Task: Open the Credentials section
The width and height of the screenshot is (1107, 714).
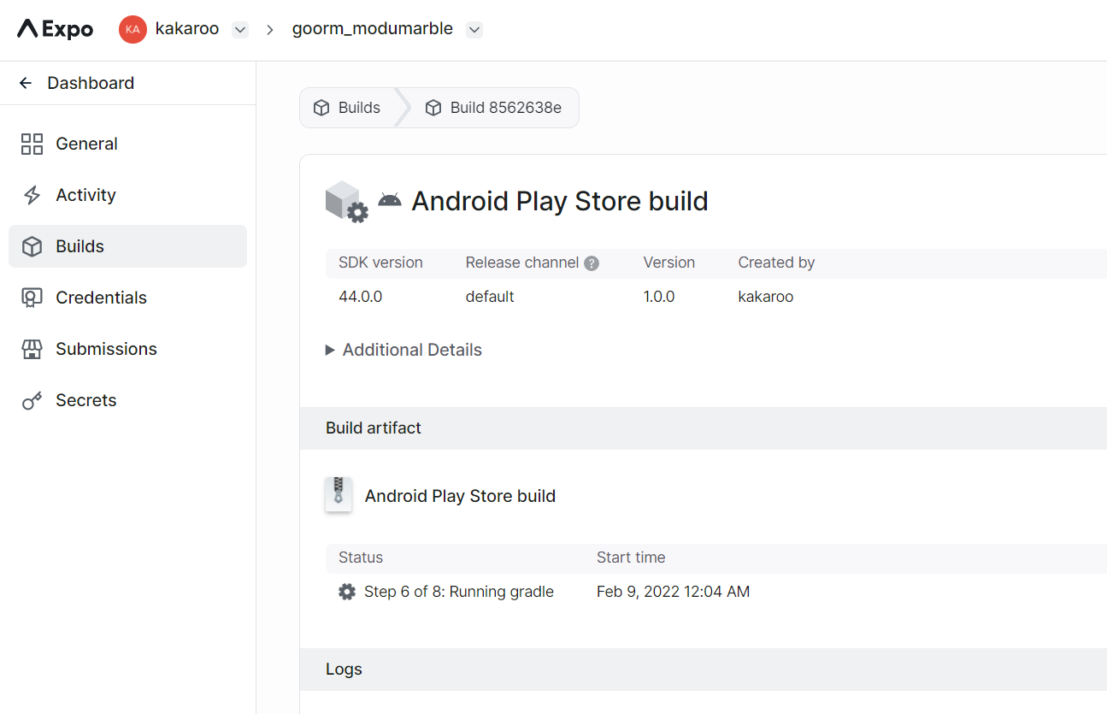Action: pos(127,298)
